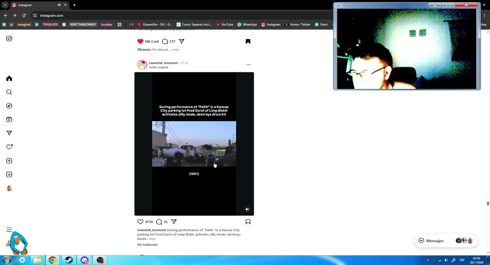The width and height of the screenshot is (490, 265).
Task: Open numetal_moment post options three dots
Action: pos(249,65)
